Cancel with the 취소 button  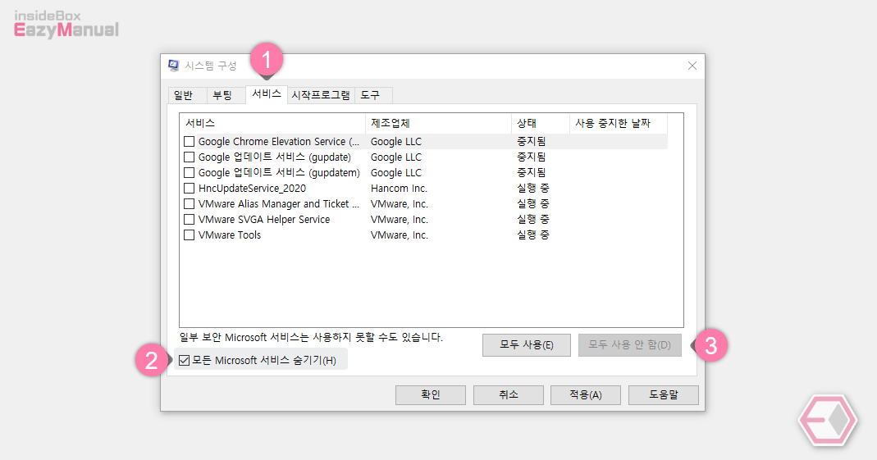[x=509, y=394]
